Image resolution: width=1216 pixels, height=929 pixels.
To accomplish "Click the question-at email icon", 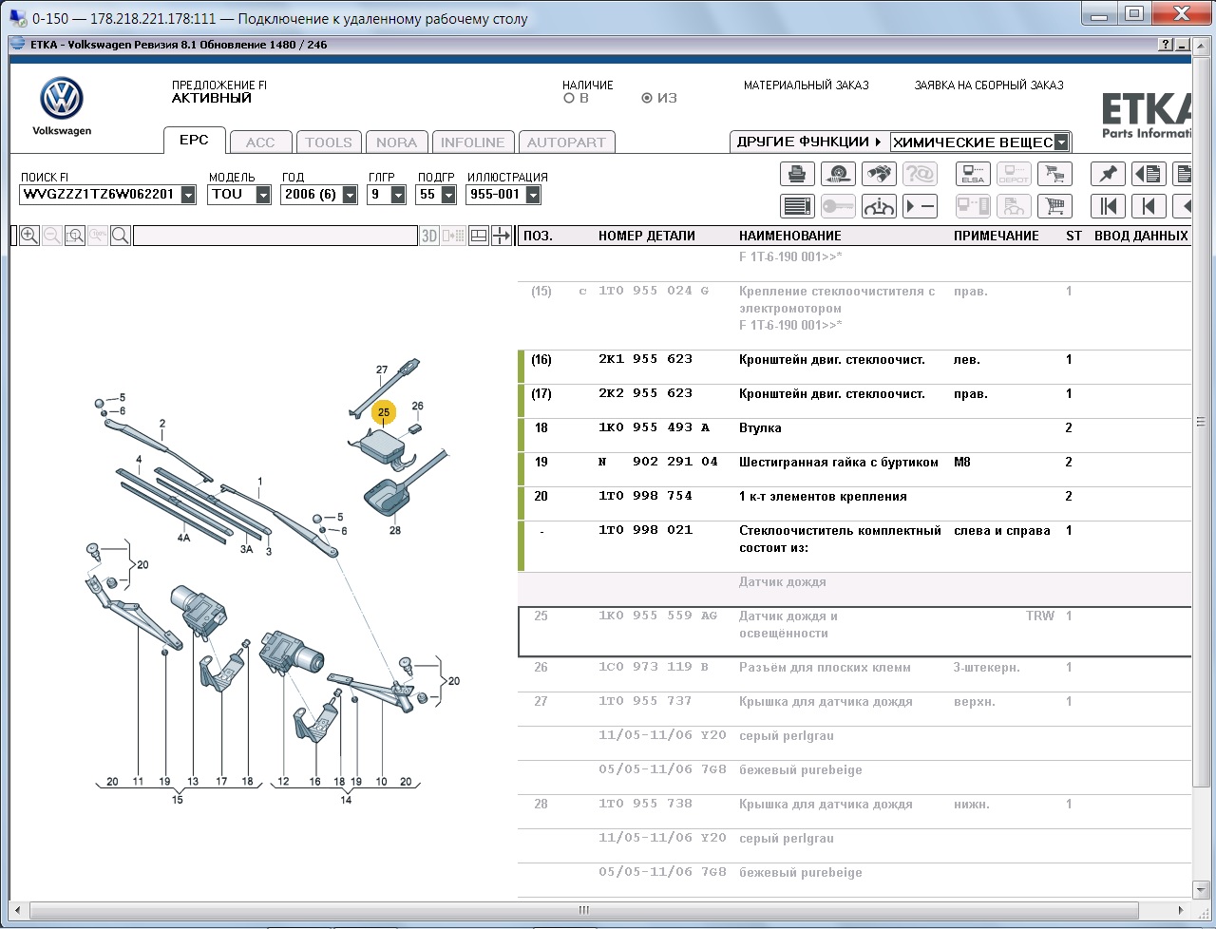I will (920, 174).
